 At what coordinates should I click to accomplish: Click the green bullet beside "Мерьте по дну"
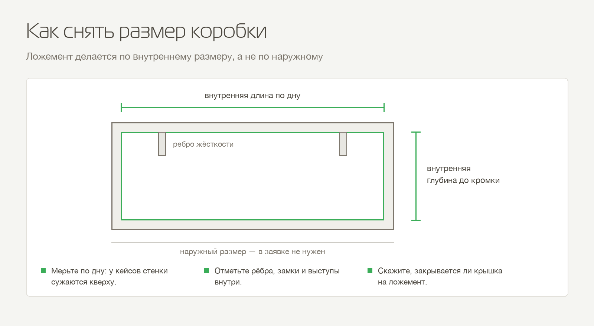[43, 271]
